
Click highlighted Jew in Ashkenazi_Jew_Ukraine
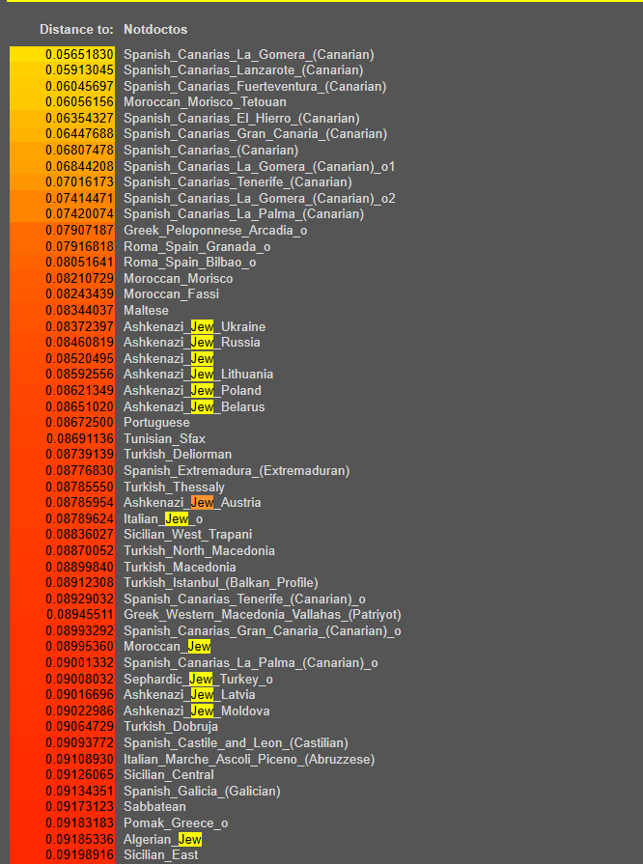point(202,326)
